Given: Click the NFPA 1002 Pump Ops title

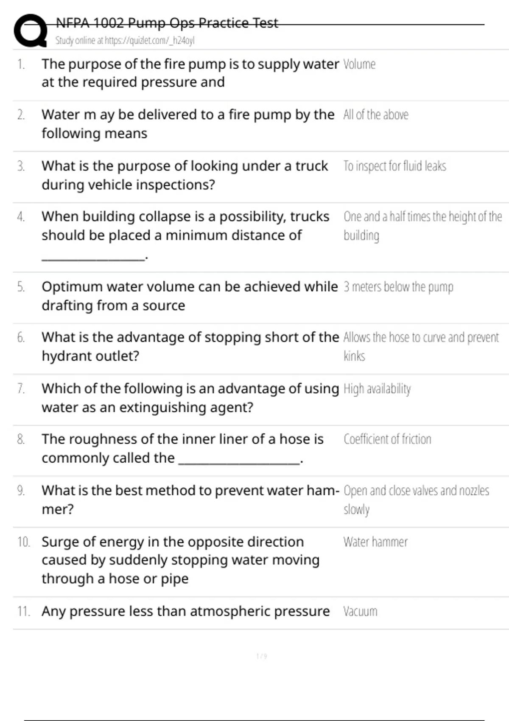Looking at the screenshot, I should tap(167, 22).
